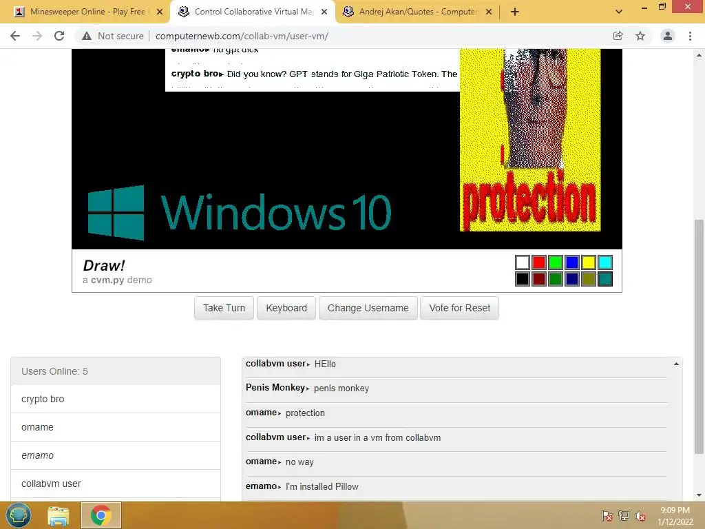Open network status tray icon

click(x=624, y=516)
